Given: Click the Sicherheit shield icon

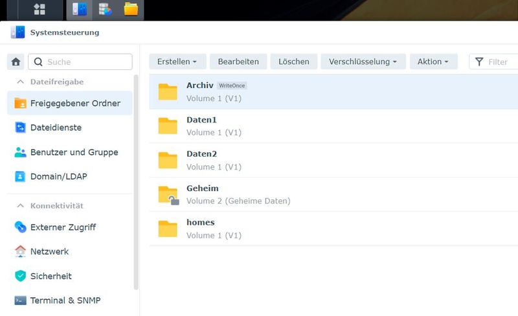Looking at the screenshot, I should pyautogui.click(x=21, y=276).
